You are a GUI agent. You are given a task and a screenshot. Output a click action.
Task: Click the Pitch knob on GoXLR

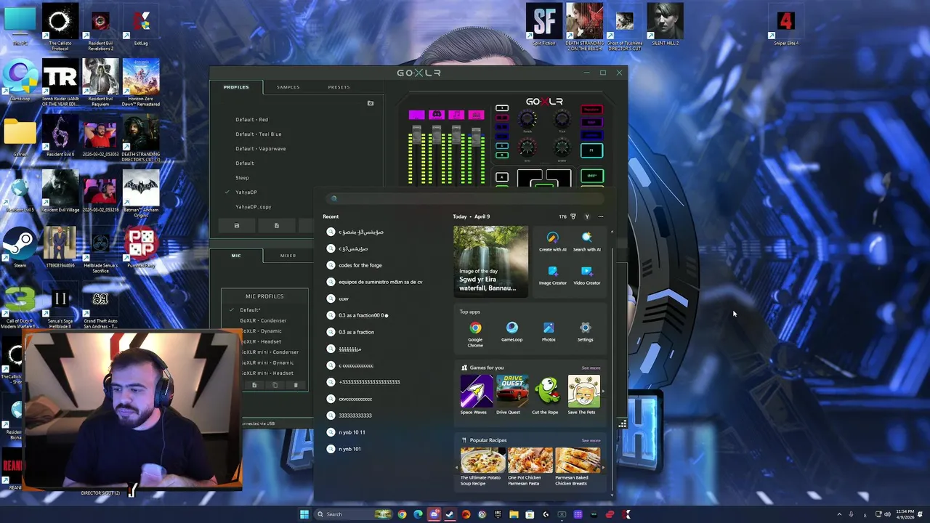[562, 120]
